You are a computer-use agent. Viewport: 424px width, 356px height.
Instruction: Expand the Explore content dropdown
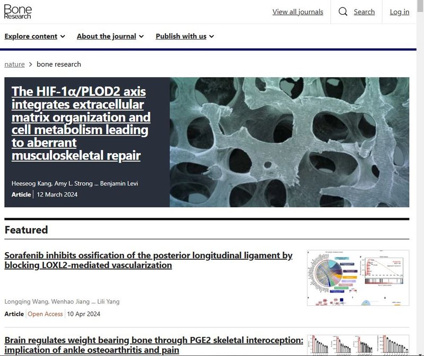pyautogui.click(x=34, y=37)
